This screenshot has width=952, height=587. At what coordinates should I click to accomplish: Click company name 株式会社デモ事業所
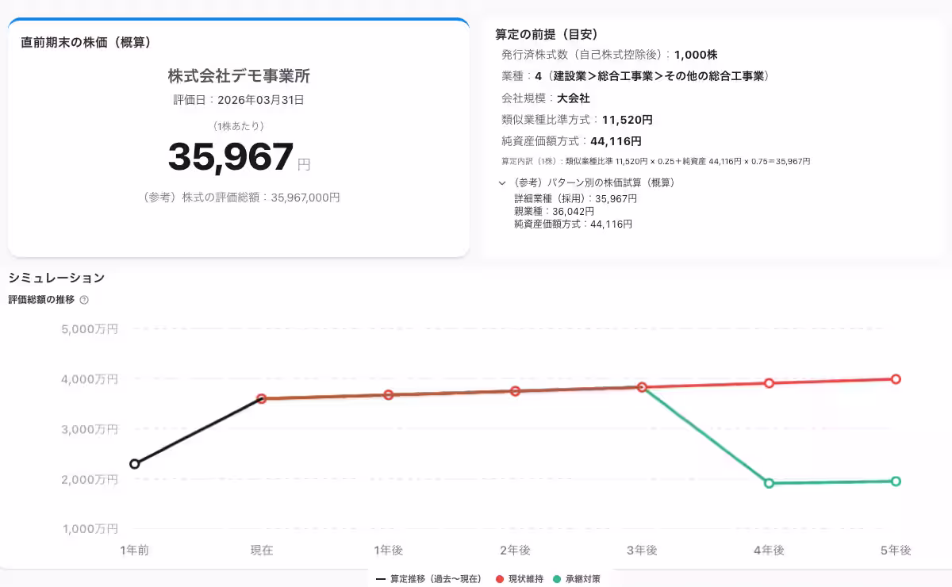pos(239,76)
